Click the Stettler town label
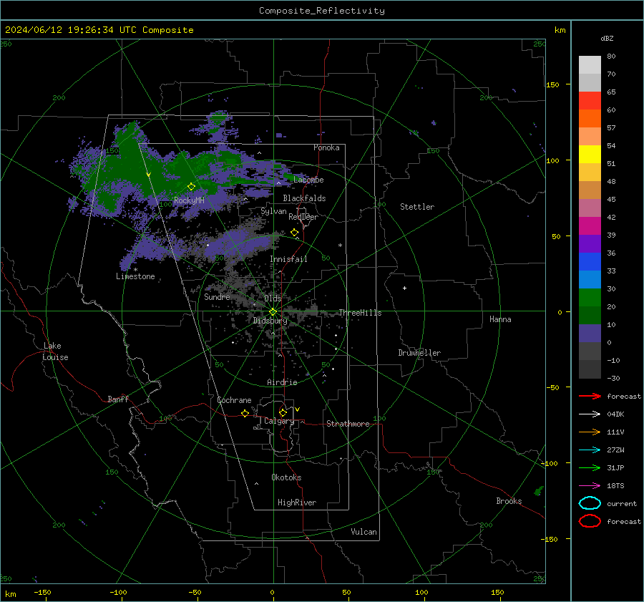Viewport: 644px width, 602px height. [417, 207]
